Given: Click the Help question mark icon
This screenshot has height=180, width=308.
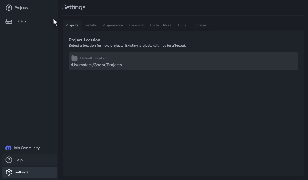Looking at the screenshot, I should tap(9, 160).
